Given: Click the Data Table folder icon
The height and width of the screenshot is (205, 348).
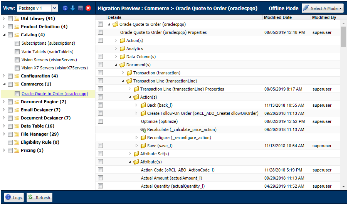Looking at the screenshot, I should pyautogui.click(x=17, y=126).
